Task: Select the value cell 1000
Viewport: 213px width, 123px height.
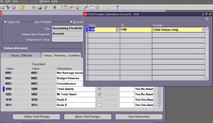Action: click(17, 89)
